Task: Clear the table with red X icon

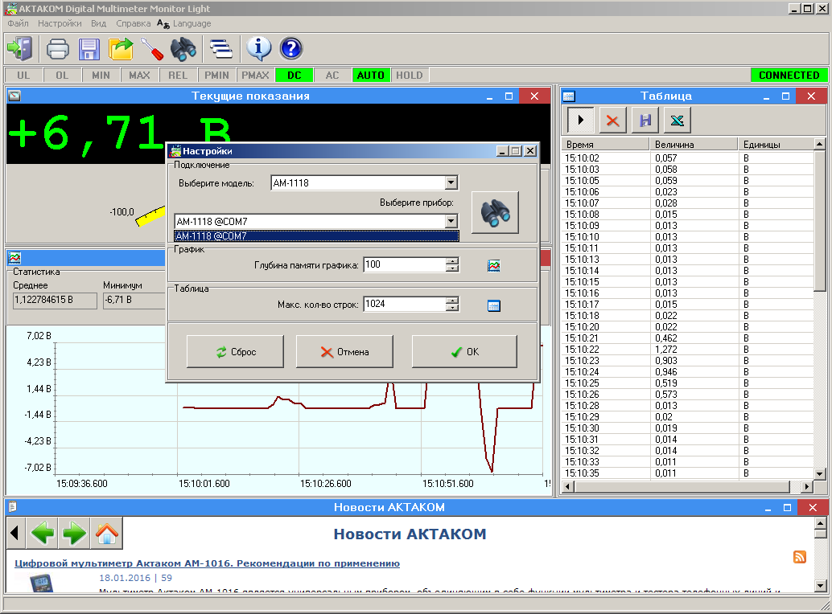Action: pyautogui.click(x=613, y=121)
